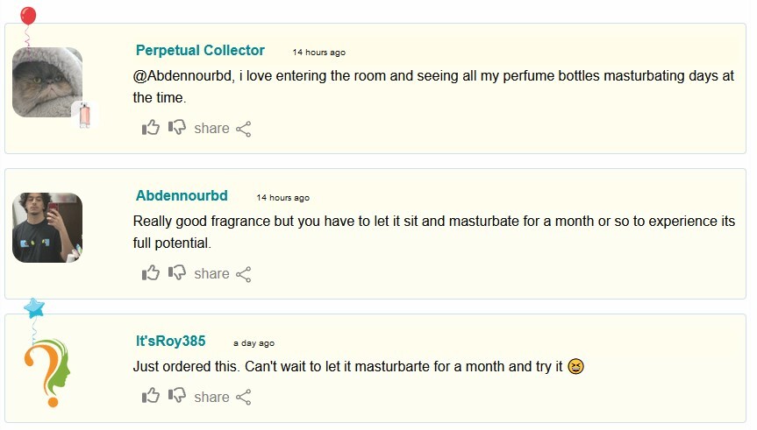Thumbs down Abdennourbd's comment

tap(177, 273)
